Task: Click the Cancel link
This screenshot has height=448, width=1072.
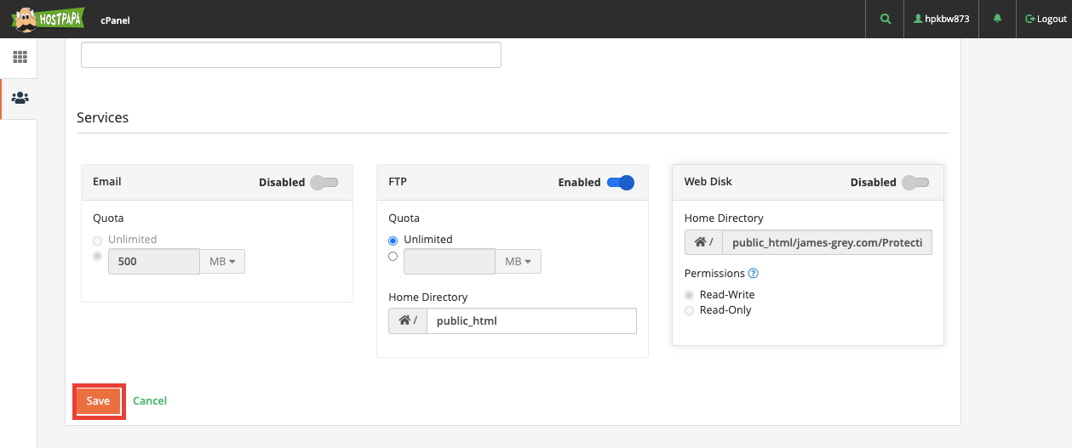Action: [150, 400]
